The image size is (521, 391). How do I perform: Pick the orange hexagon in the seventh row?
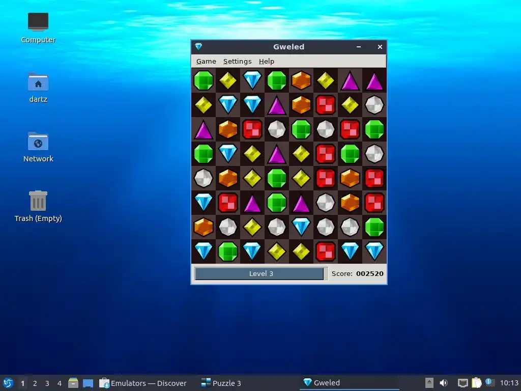point(204,227)
